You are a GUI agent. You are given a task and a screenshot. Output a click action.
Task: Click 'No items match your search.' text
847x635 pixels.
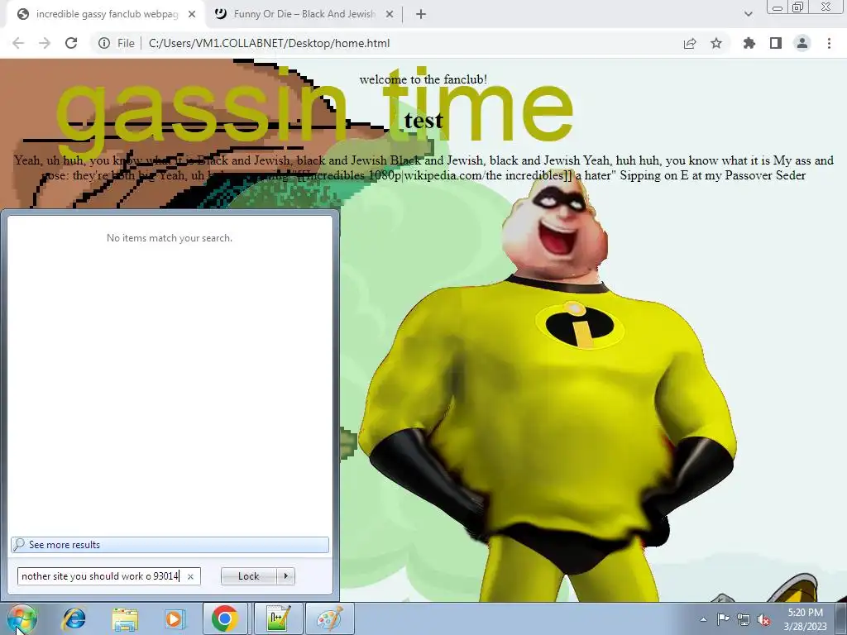click(170, 238)
